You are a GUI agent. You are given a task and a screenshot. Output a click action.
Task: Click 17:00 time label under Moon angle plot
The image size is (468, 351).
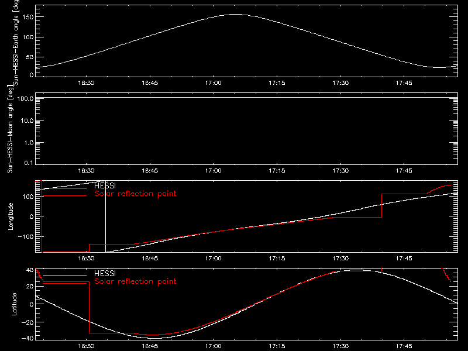click(214, 171)
